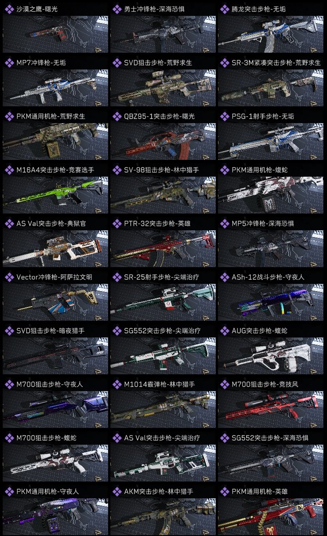Screen dimensions: 327x536
Task: Click rarity icon beside PKM通用机枪-英雄
Action: click(x=224, y=491)
